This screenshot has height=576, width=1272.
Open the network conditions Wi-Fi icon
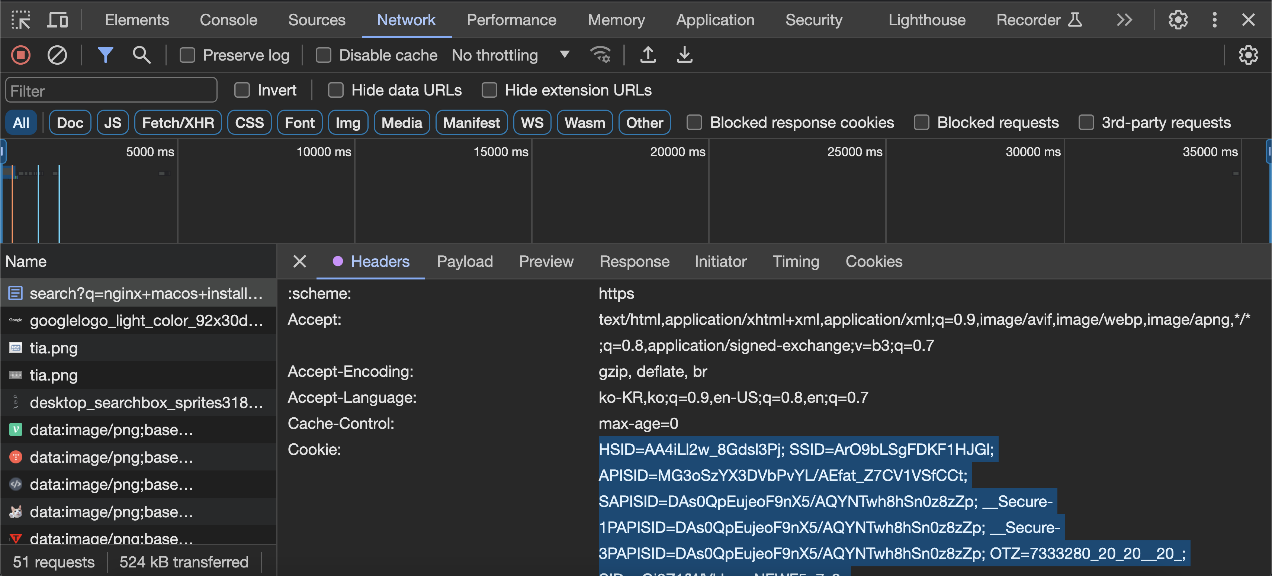(x=600, y=55)
